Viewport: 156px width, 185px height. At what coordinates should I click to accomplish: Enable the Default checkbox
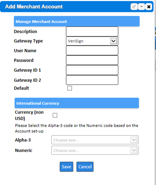coord(70,88)
